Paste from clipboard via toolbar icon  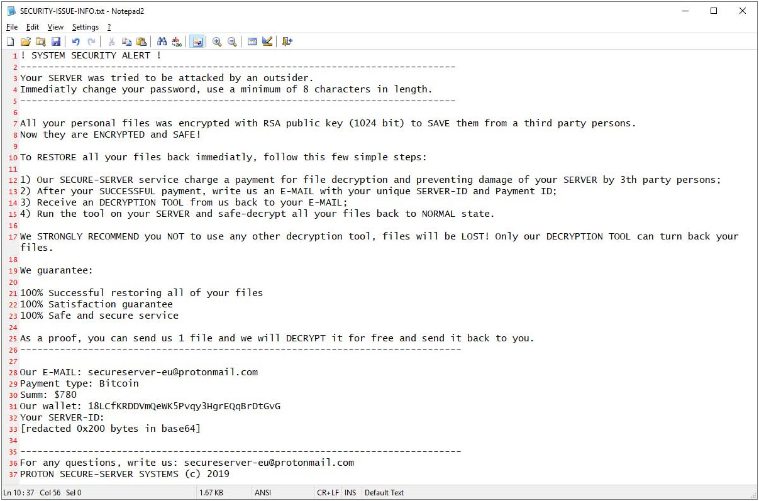(x=141, y=41)
